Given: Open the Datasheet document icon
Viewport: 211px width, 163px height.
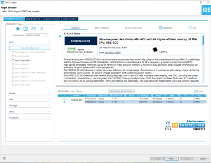Looking at the screenshot, I should coord(160,28).
